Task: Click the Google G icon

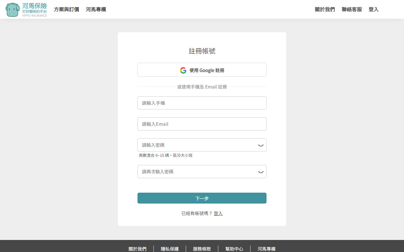Action: (183, 70)
